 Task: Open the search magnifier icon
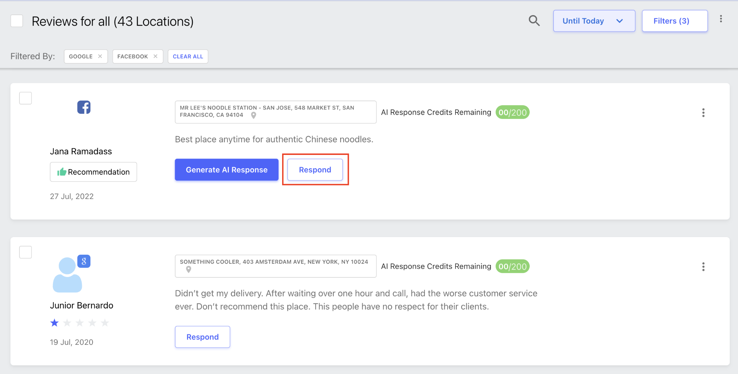pos(534,21)
